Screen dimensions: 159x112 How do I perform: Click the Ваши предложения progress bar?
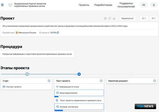tap(56, 97)
